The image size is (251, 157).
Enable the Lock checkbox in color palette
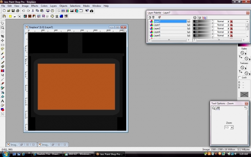coord(240,77)
